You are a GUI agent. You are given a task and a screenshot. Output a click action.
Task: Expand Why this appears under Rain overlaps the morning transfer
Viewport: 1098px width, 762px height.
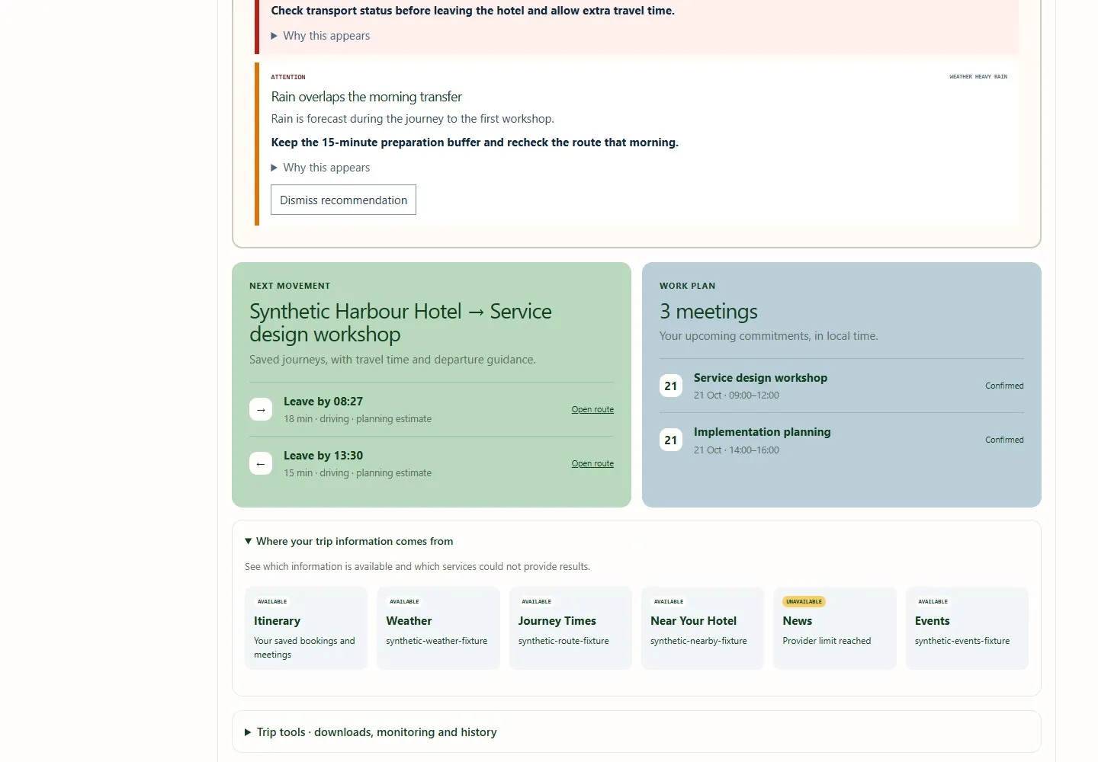[320, 168]
